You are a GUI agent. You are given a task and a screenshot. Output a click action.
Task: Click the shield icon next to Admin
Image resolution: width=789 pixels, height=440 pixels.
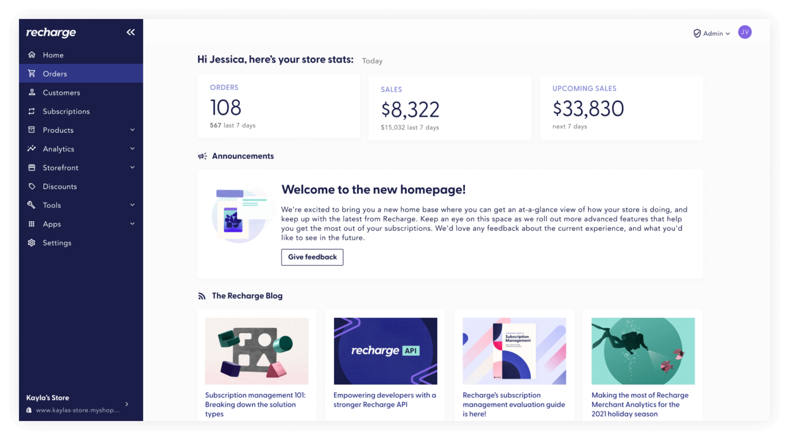(x=697, y=33)
